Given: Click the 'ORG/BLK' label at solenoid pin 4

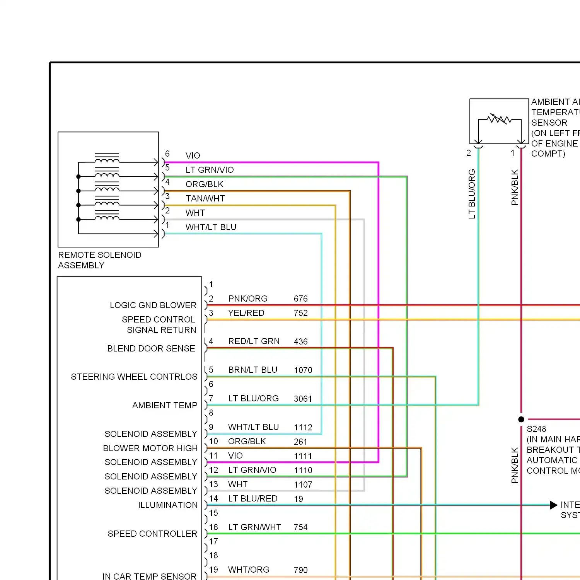Looking at the screenshot, I should pos(205,184).
